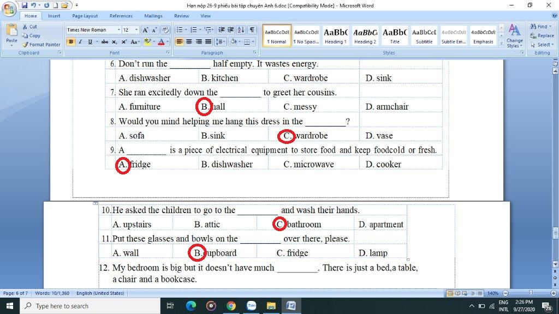Apply Strikethrough formatting
The image size is (559, 314).
[x=104, y=41]
